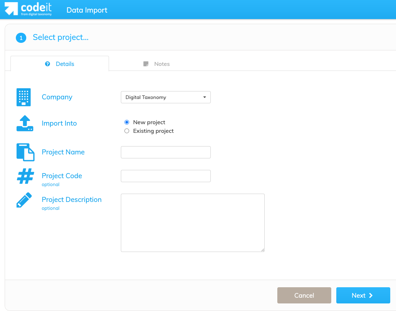Screen dimensions: 396x311
Task: Switch to the Details tab
Action: pos(60,64)
